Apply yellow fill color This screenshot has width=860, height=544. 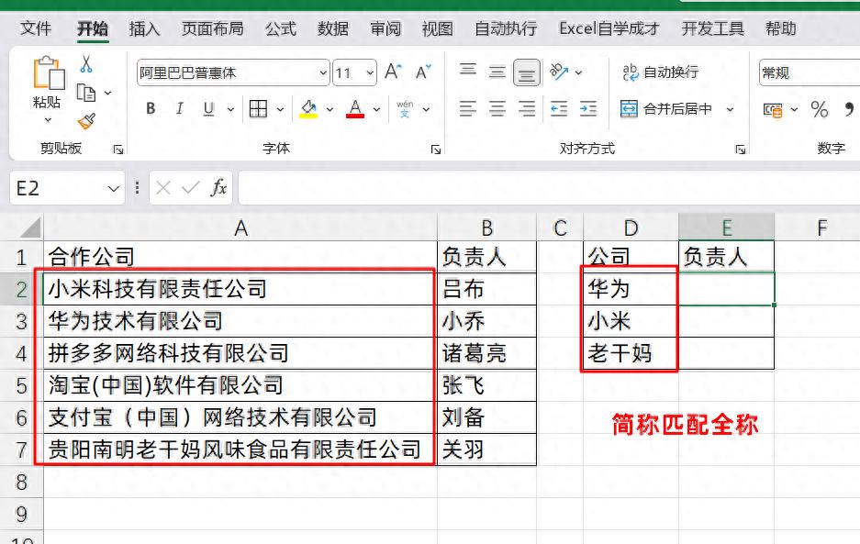coord(308,108)
